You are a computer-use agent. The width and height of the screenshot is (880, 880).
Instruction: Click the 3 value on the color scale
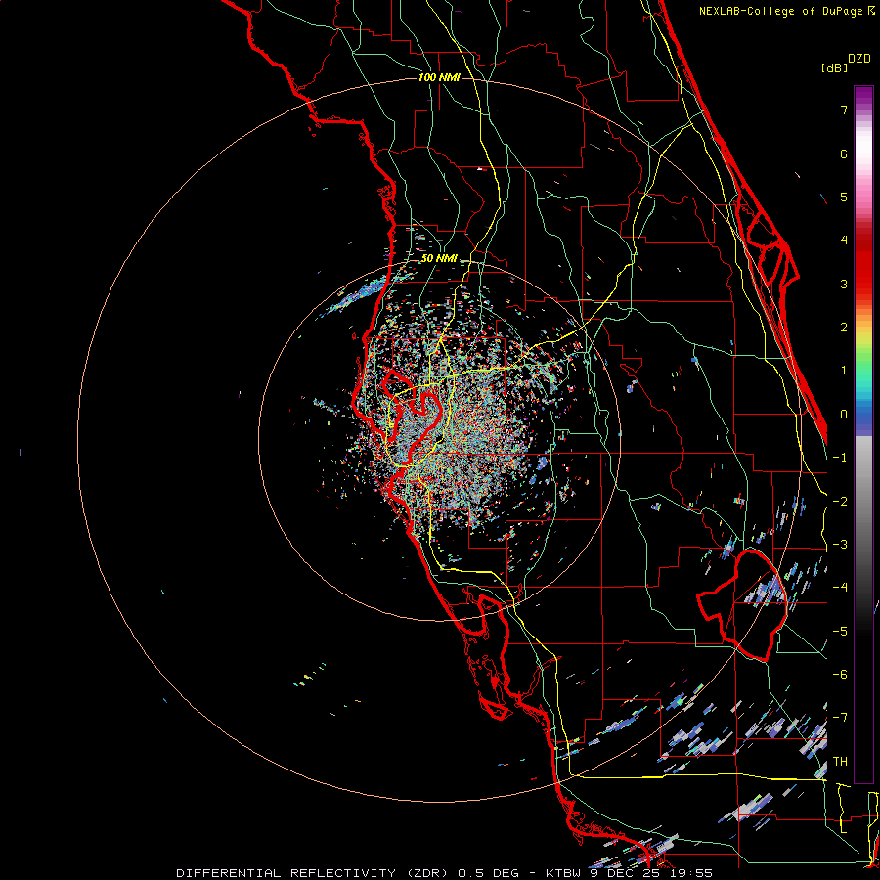pyautogui.click(x=844, y=284)
